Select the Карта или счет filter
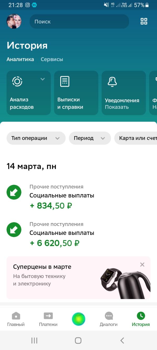This screenshot has width=157, height=350. point(136,138)
